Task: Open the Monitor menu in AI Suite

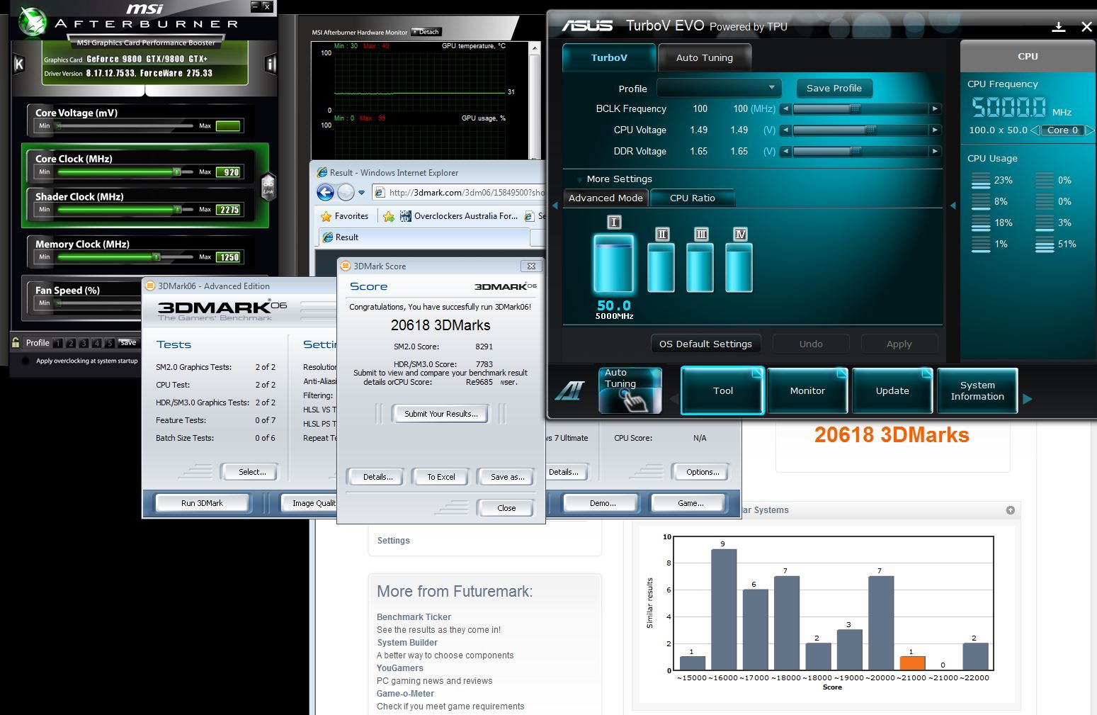Action: pos(807,390)
